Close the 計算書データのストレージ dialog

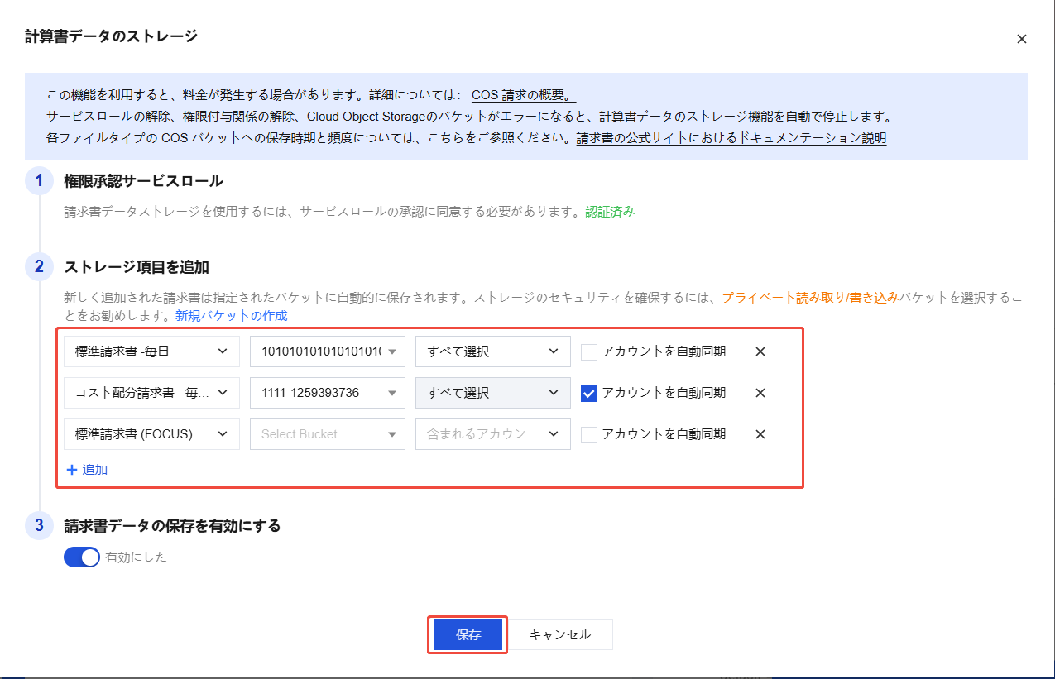(1022, 39)
